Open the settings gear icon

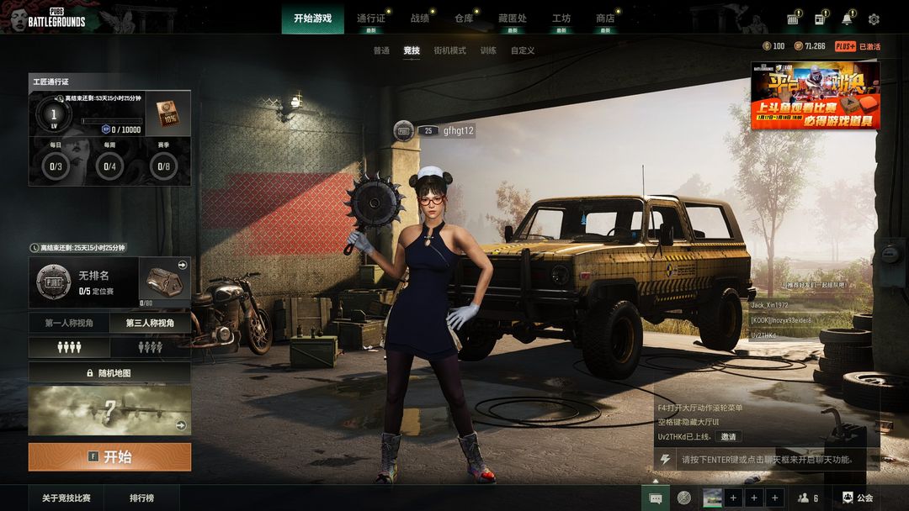(874, 19)
